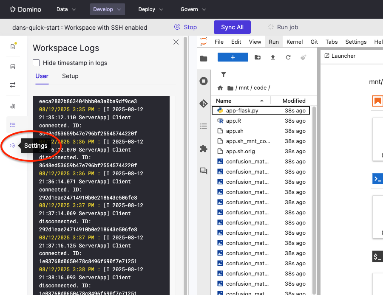The height and width of the screenshot is (295, 383).
Task: Open the Data dropdown menu
Action: pyautogui.click(x=66, y=9)
